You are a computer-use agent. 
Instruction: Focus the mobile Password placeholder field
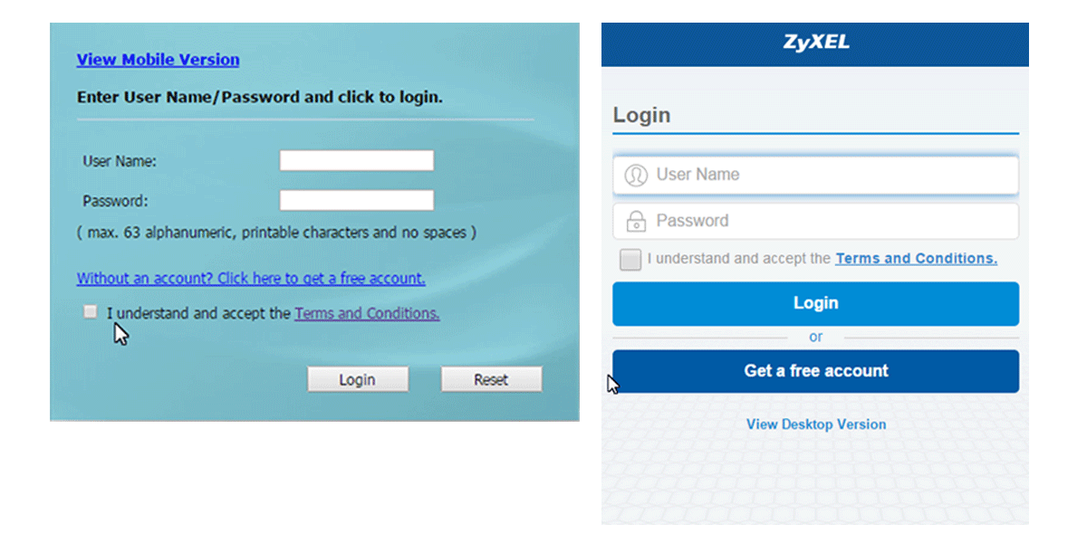coord(815,221)
